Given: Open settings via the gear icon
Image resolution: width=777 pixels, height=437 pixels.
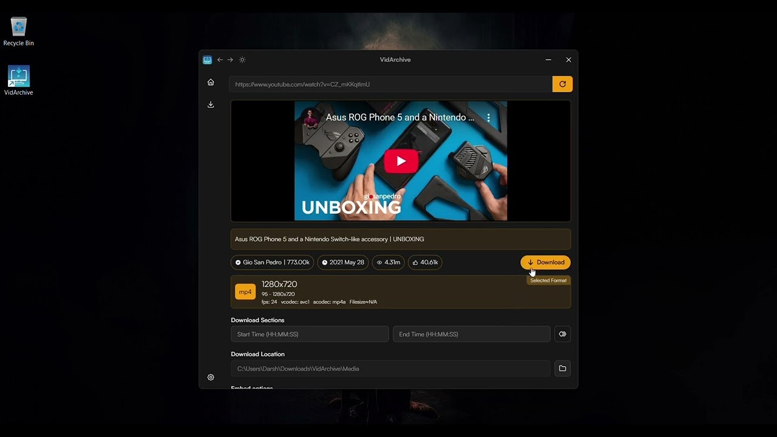Looking at the screenshot, I should coord(211,377).
